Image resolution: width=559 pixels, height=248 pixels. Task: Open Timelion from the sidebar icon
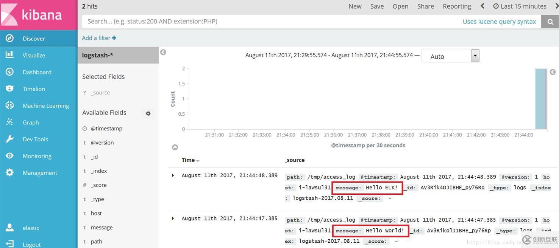(9, 88)
